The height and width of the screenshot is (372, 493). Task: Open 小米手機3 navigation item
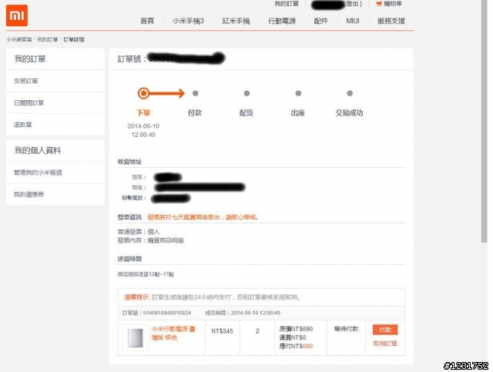pyautogui.click(x=188, y=21)
